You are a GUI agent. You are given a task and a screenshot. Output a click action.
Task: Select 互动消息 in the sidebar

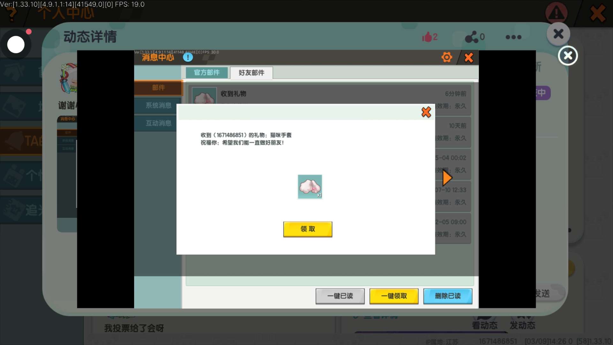(x=158, y=123)
